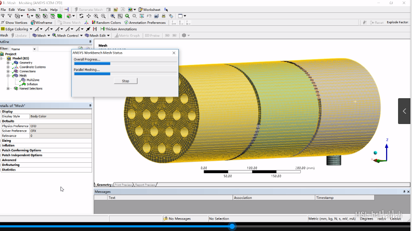Image resolution: width=412 pixels, height=231 pixels.
Task: Click the print icon in the toolbar
Action: [x=163, y=16]
